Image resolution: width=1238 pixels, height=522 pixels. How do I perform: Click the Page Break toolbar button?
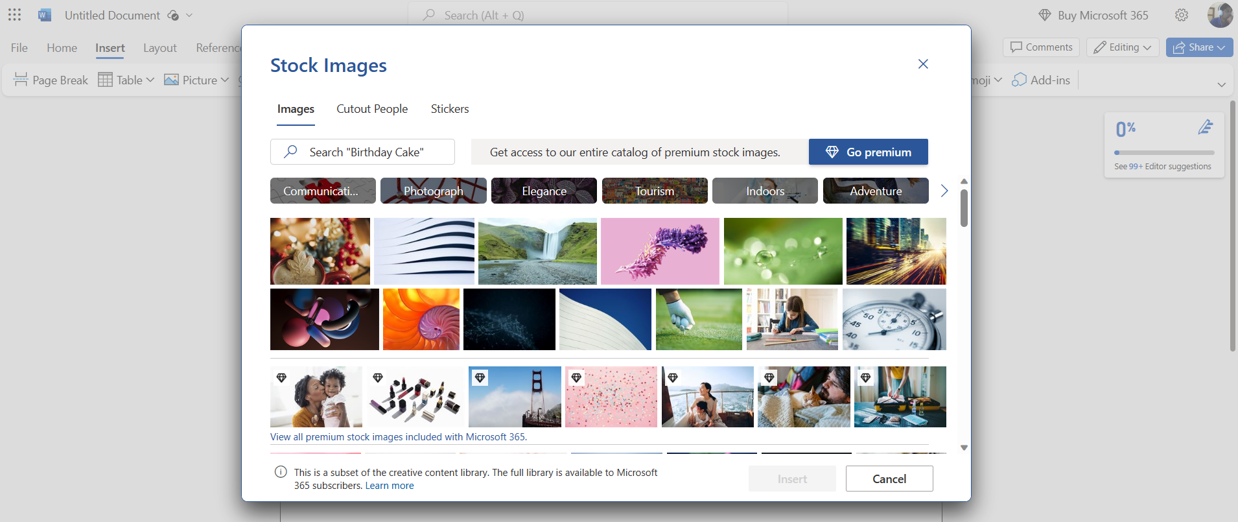point(51,80)
